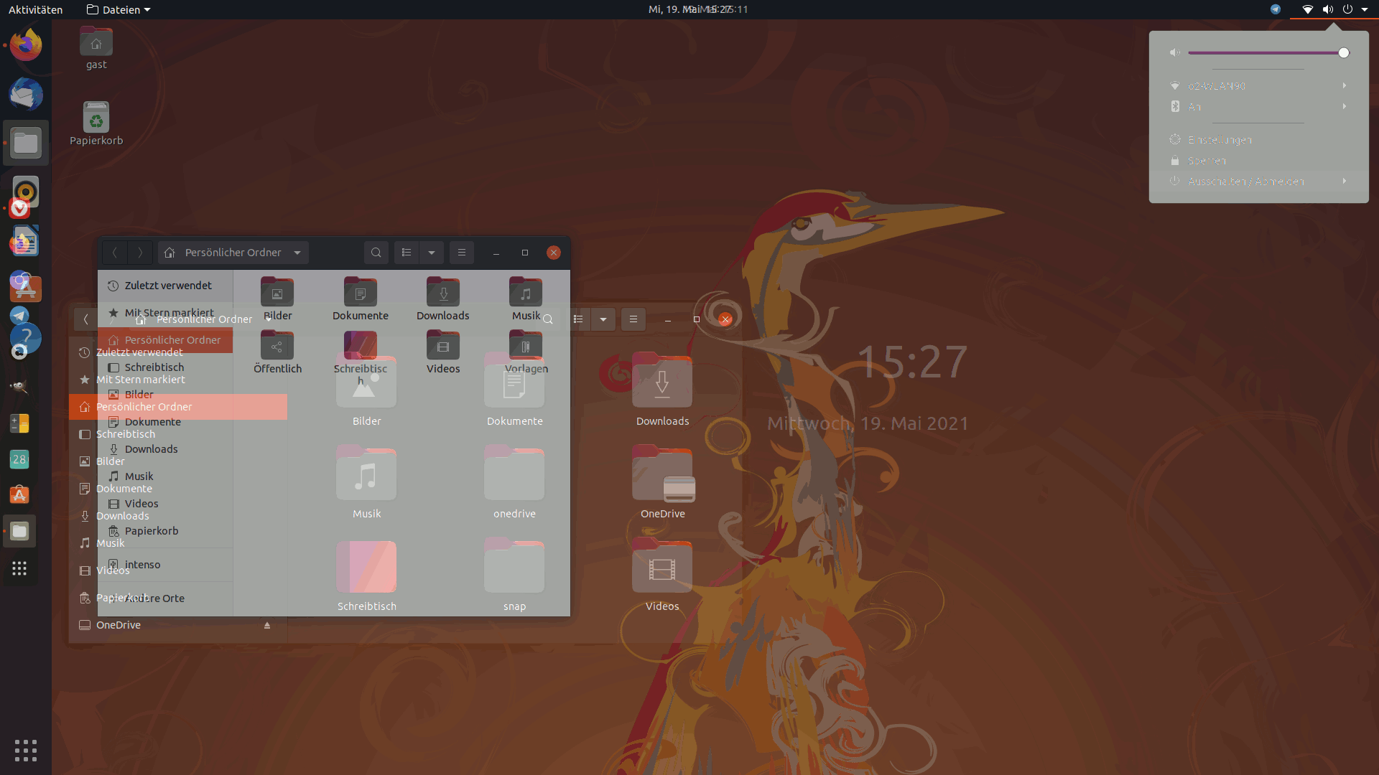Expand the WLAN network submenu
The image size is (1379, 775).
[1344, 85]
